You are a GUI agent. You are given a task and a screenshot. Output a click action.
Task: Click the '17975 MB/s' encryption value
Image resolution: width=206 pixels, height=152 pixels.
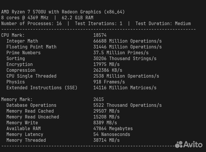click(x=107, y=64)
